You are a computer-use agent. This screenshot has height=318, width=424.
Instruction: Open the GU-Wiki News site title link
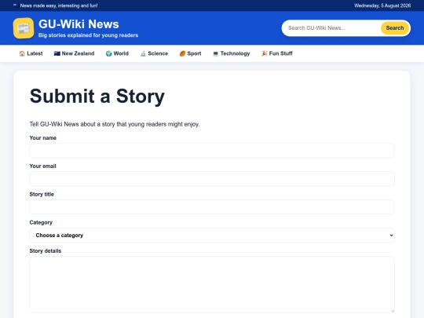pyautogui.click(x=79, y=24)
